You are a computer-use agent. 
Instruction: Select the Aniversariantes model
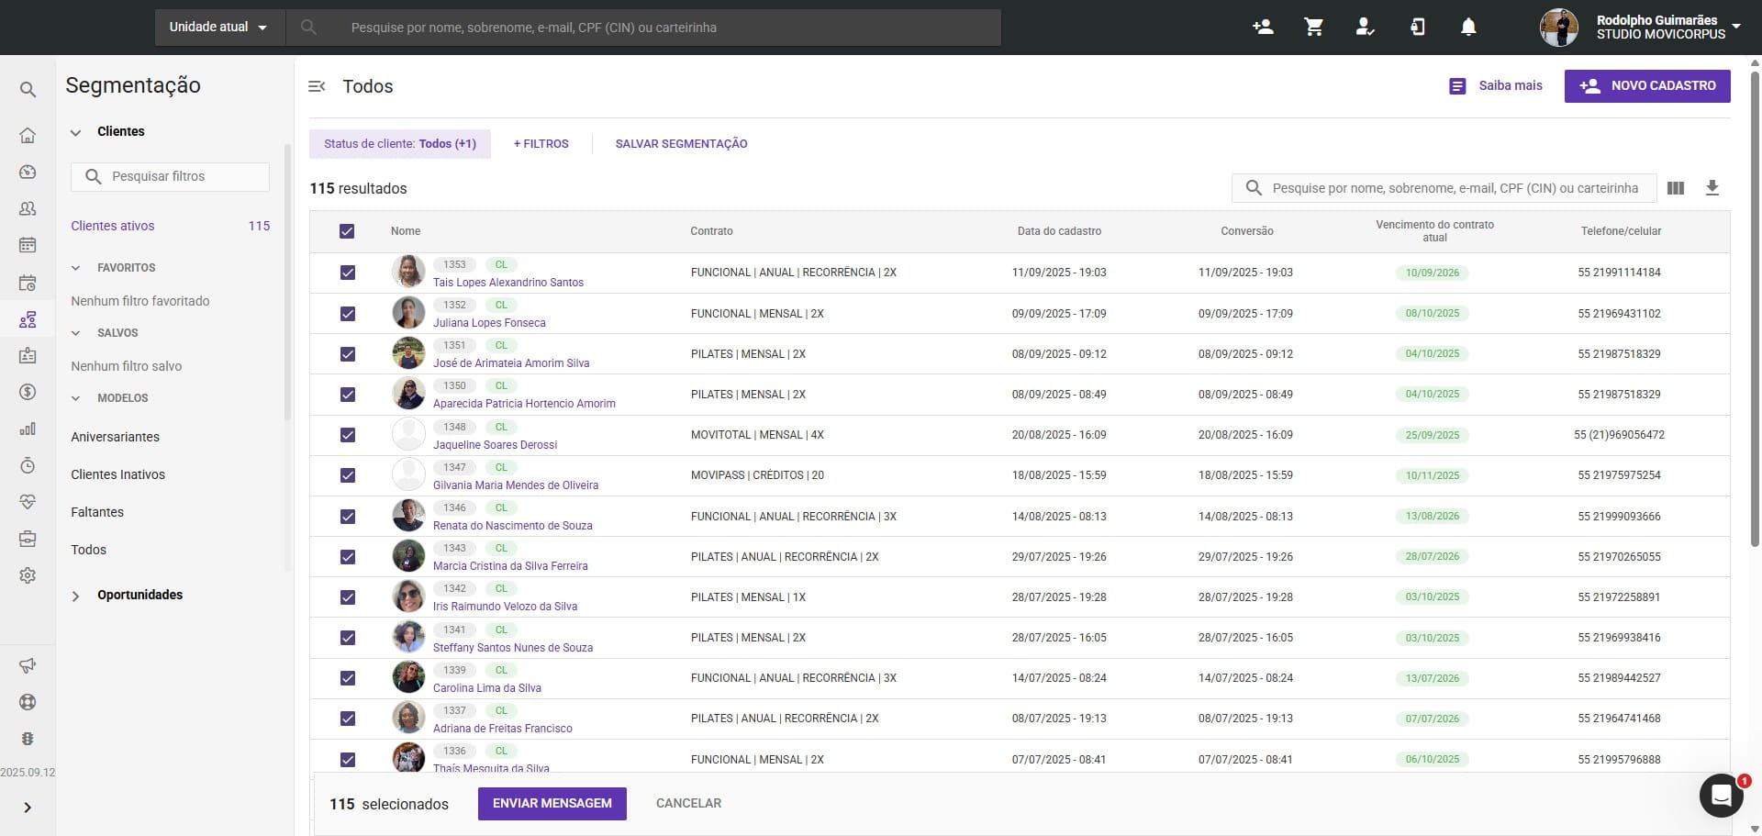coord(116,437)
